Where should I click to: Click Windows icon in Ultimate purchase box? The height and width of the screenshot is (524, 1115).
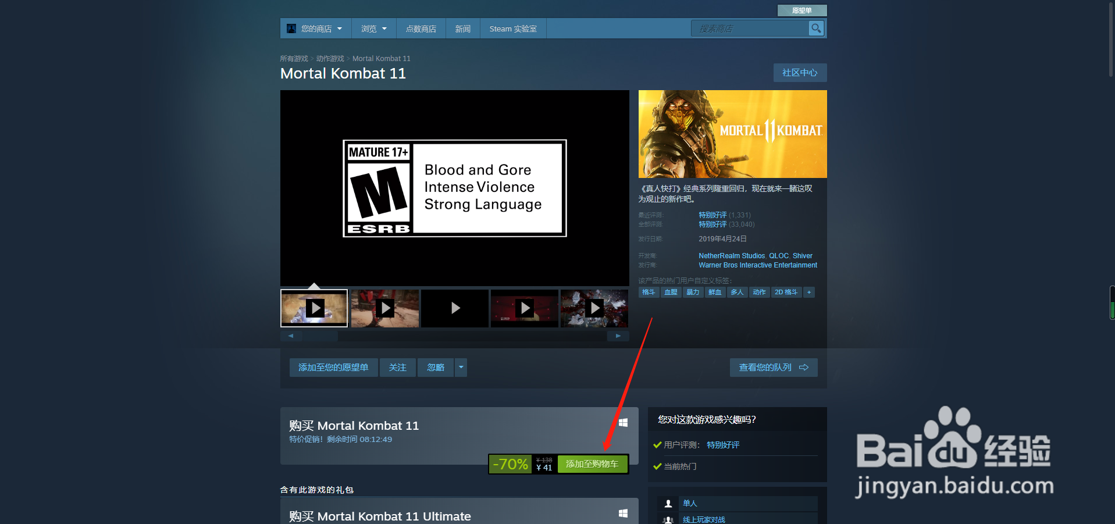623,514
